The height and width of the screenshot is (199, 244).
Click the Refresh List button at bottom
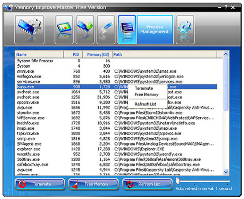coord(147,184)
